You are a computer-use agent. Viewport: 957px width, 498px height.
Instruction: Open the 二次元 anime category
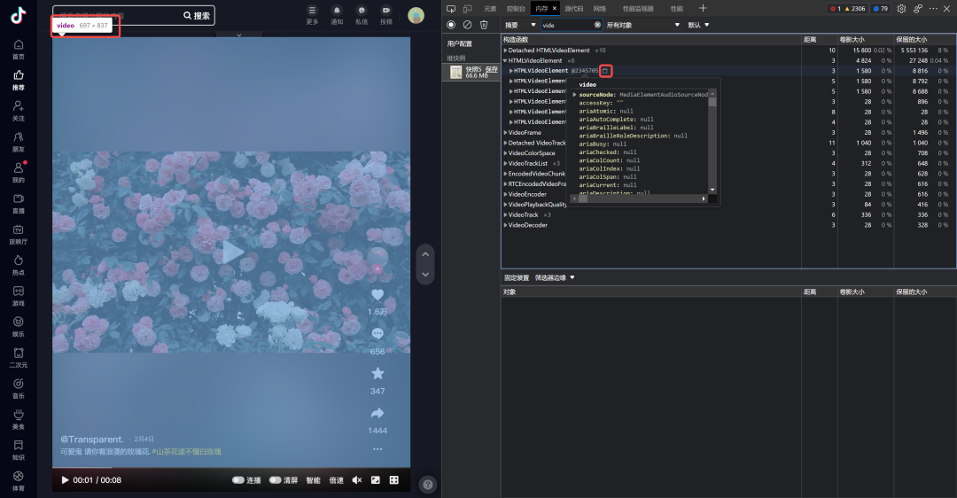coord(19,358)
